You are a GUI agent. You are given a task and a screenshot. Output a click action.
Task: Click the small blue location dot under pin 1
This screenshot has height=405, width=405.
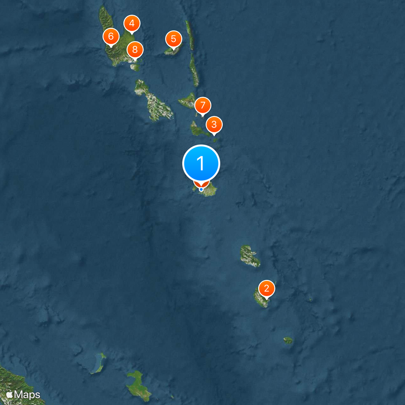click(x=201, y=189)
